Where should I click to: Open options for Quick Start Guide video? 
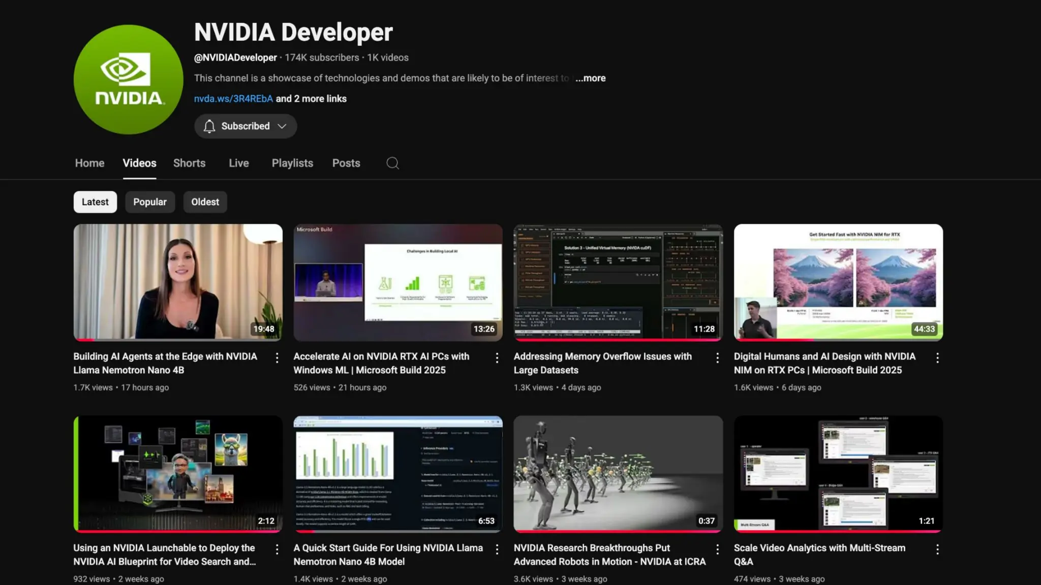coord(497,549)
